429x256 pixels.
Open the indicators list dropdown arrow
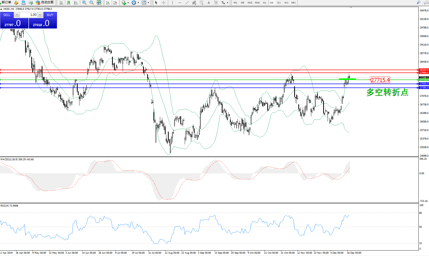(x=128, y=3)
